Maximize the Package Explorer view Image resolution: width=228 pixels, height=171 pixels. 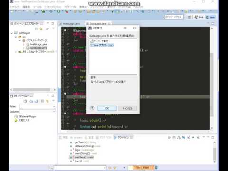click(x=53, y=23)
